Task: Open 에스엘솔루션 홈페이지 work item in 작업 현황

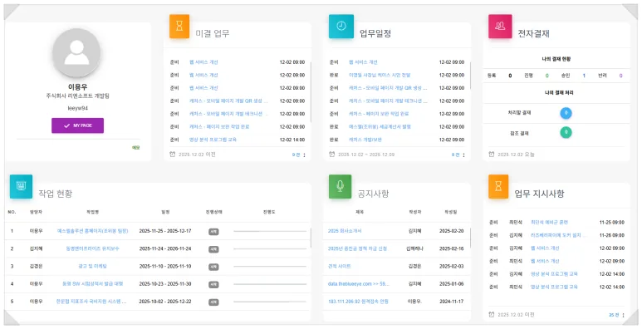Action: click(92, 231)
